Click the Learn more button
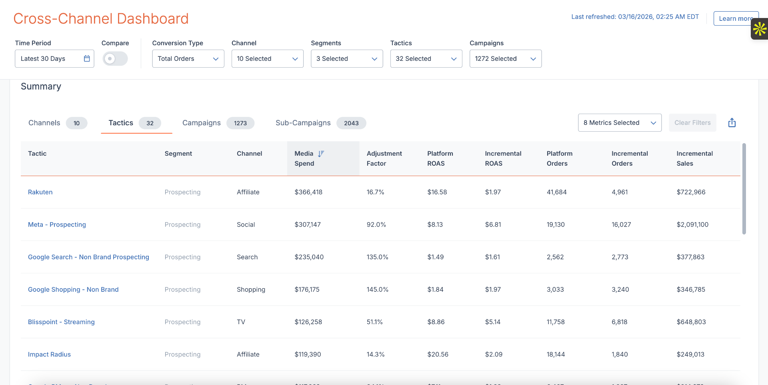Viewport: 768px width, 385px height. 736,18
